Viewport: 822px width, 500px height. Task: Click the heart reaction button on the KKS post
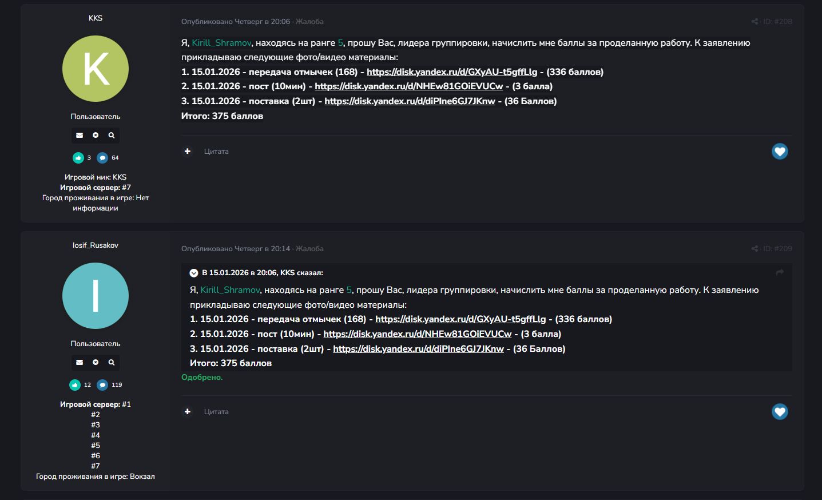point(780,152)
